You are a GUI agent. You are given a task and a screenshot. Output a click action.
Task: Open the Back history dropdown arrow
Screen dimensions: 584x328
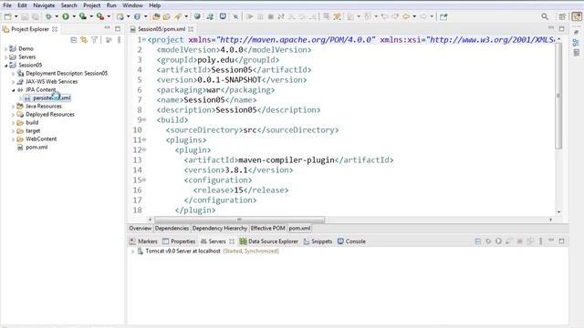click(414, 16)
